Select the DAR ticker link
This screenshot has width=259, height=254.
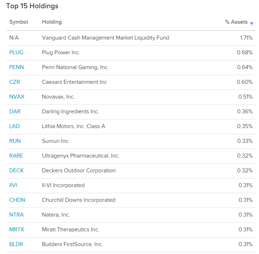coord(15,112)
